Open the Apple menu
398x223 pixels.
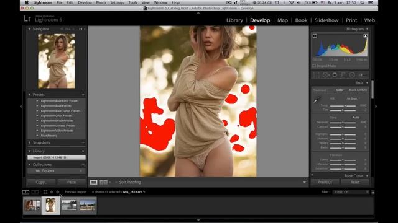(27, 2)
